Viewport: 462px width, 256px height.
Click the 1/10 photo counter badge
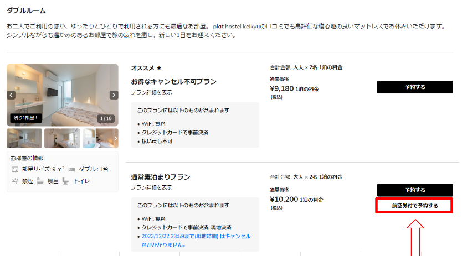(x=106, y=118)
